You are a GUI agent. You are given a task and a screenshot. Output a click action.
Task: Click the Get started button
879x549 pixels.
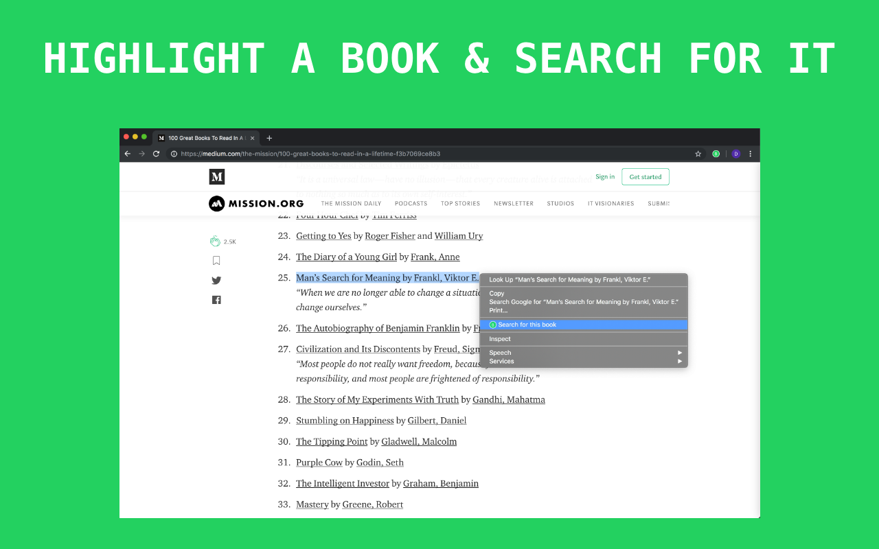[x=646, y=177]
